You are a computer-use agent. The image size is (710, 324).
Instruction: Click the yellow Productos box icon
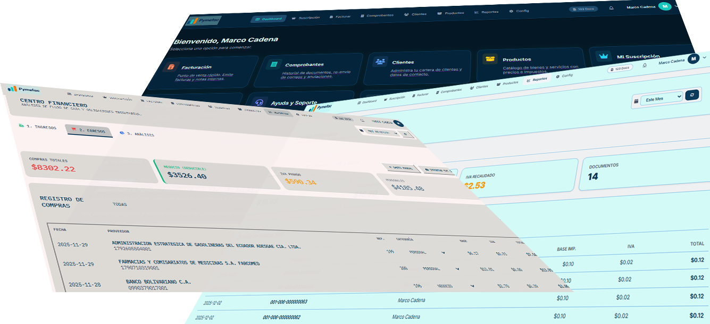[x=489, y=58]
